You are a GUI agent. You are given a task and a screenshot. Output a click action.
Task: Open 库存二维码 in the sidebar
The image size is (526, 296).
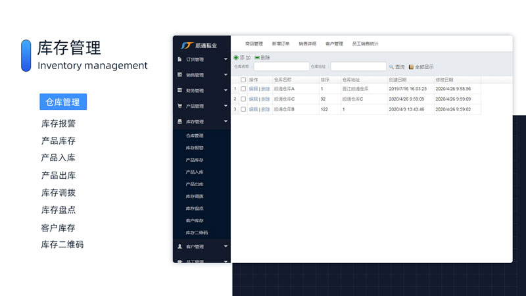[197, 232]
